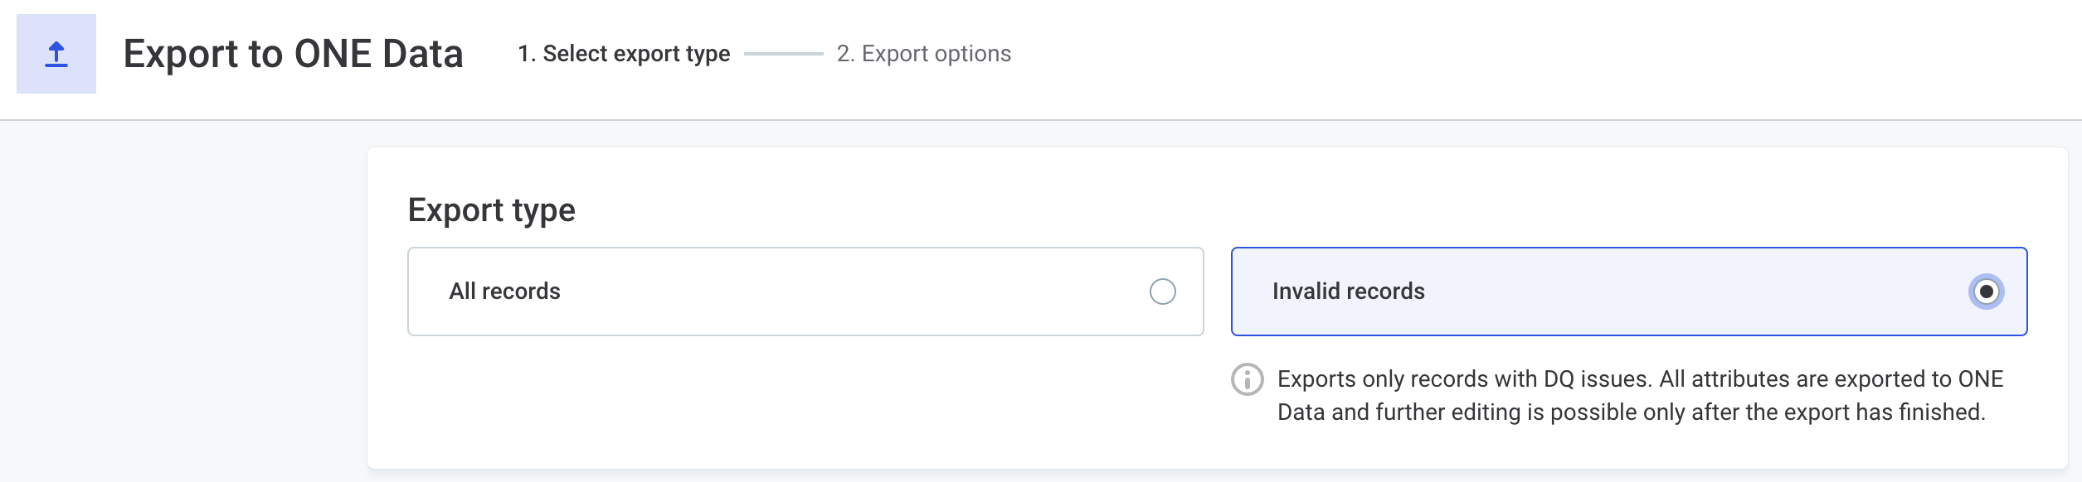Open step '1. Select export type'

tap(624, 53)
